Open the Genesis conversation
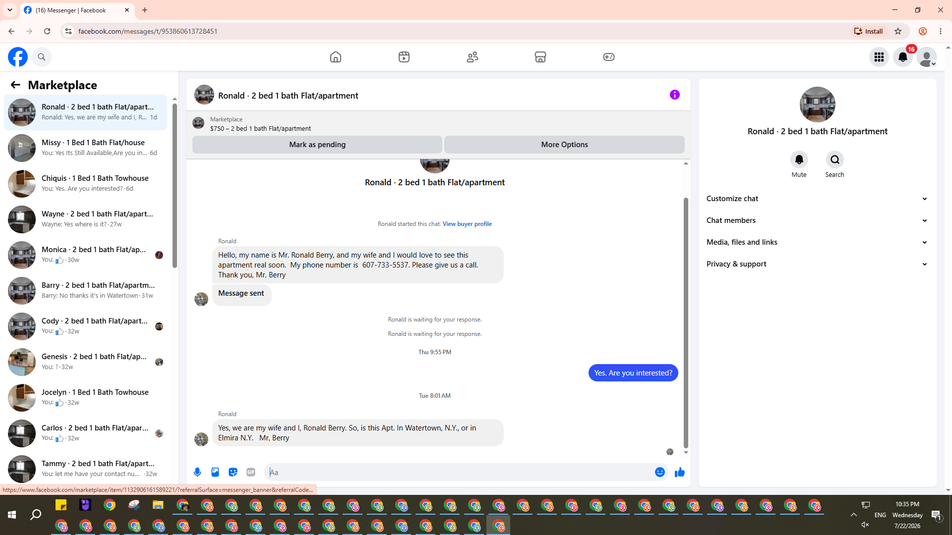952x535 pixels. coord(85,362)
